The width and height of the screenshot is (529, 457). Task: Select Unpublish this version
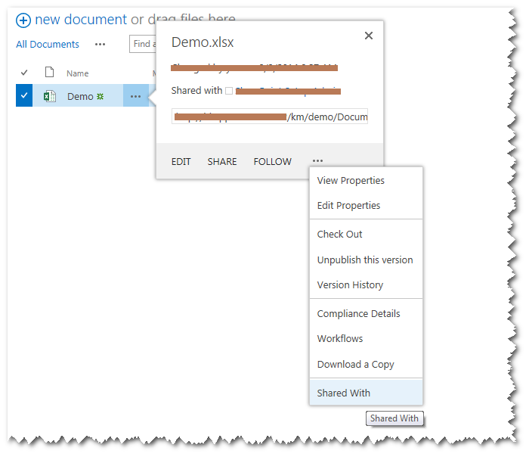point(366,260)
